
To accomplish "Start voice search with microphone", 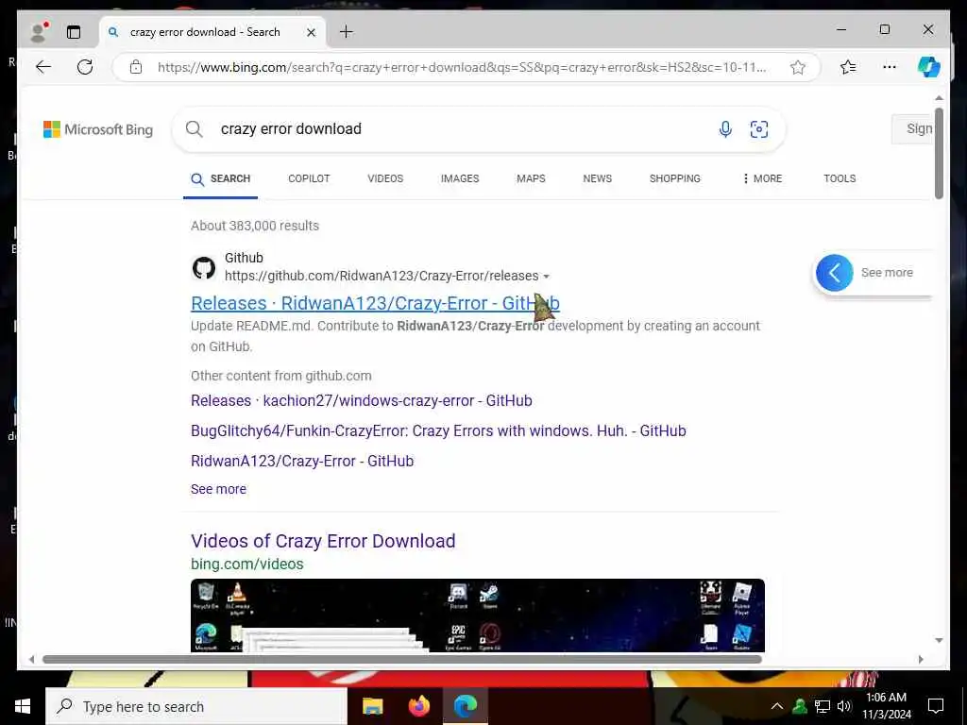I will [725, 128].
